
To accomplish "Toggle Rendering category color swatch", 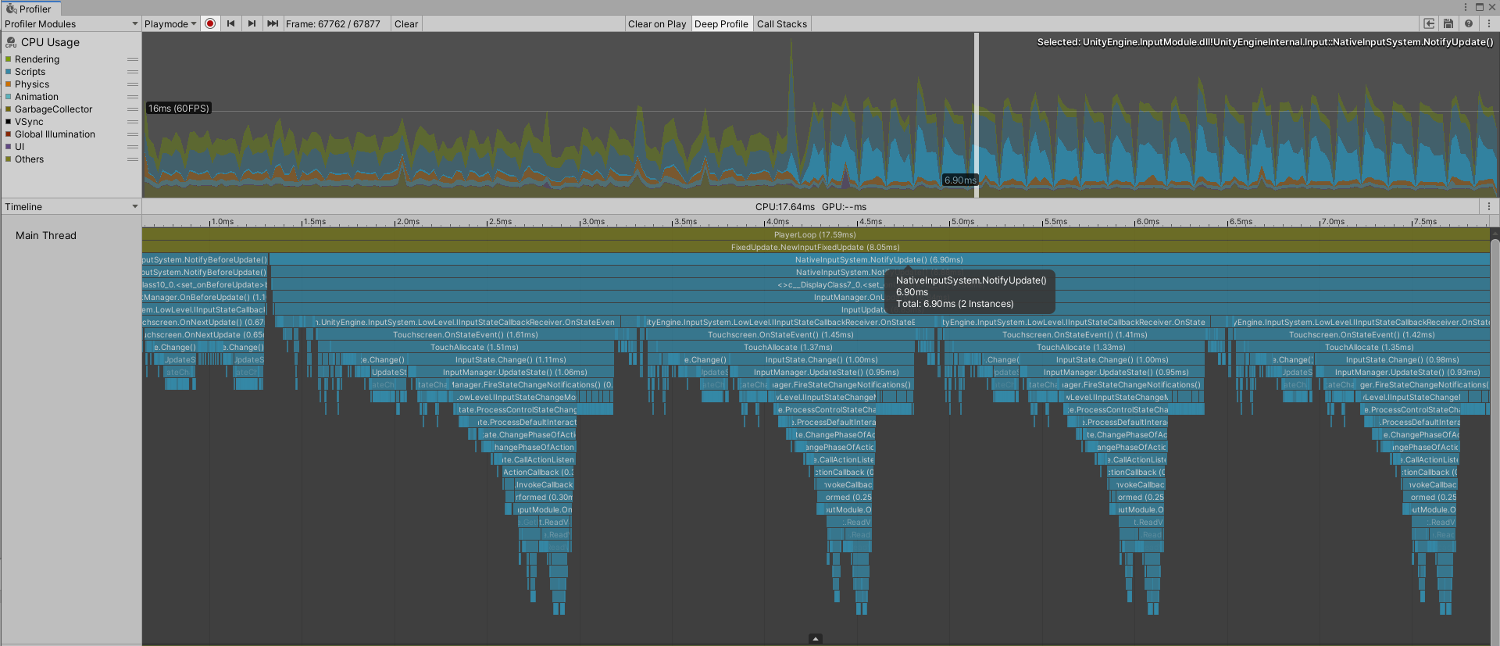I will pos(9,59).
